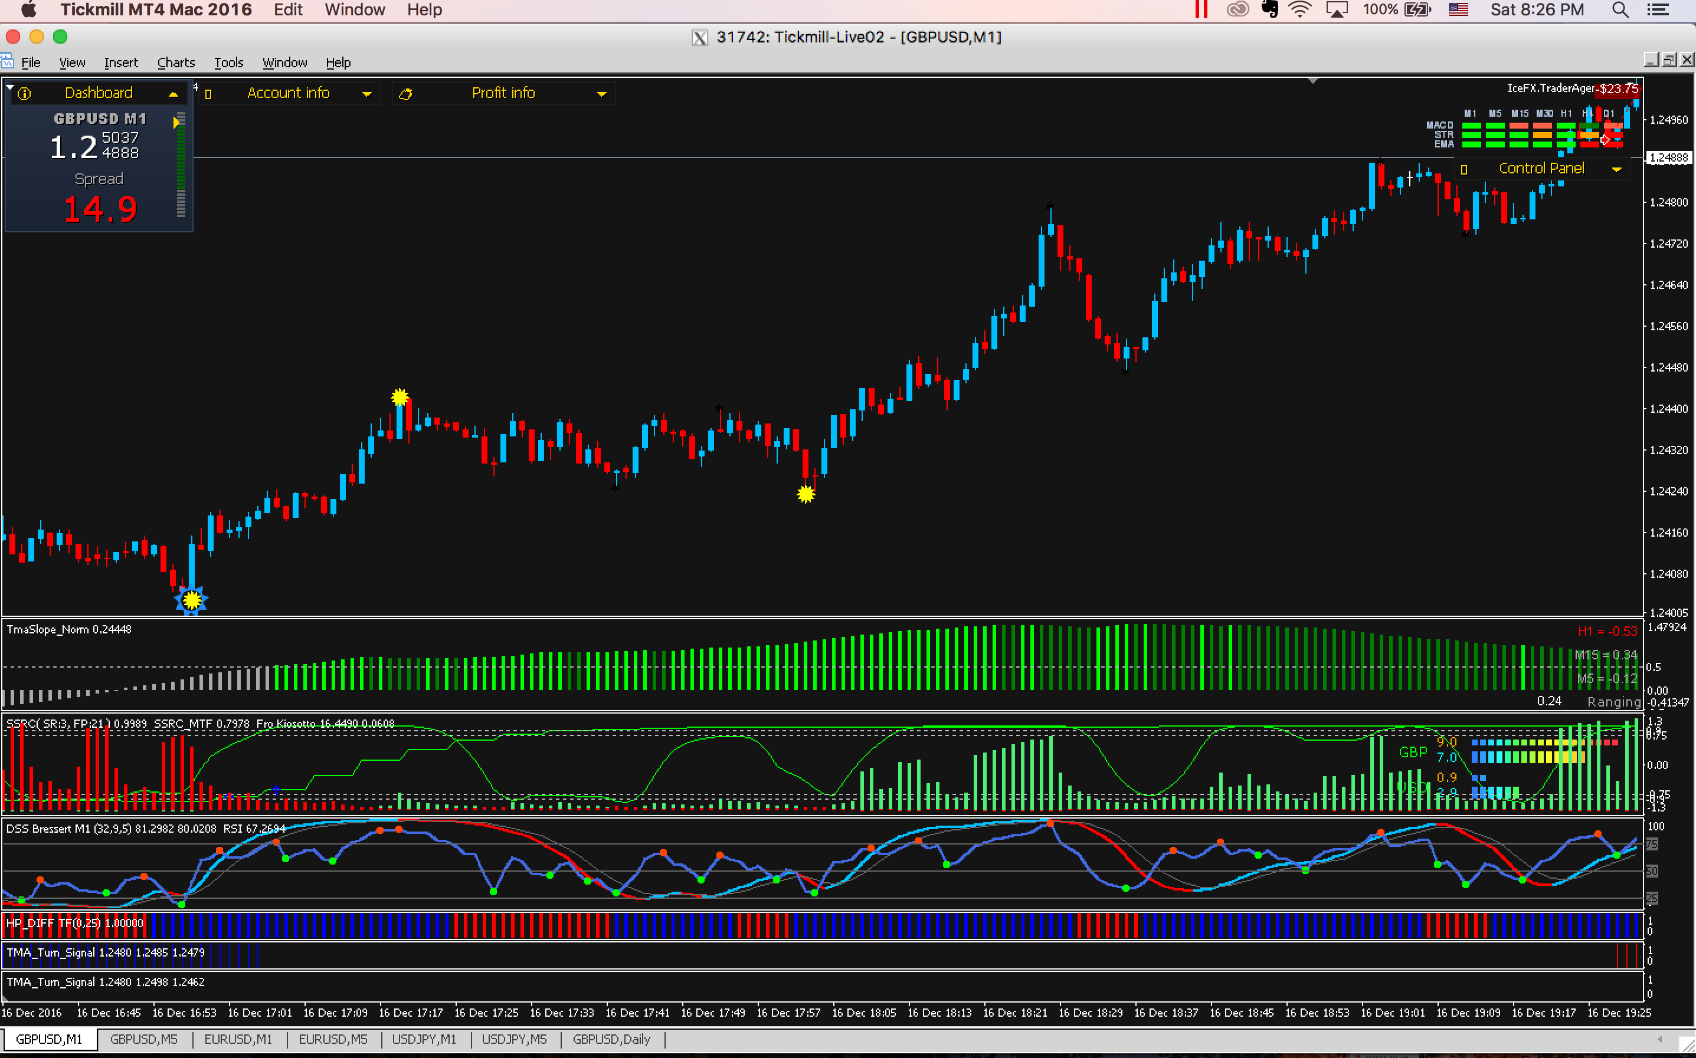Click the yellow spread level pointer arrow
The width and height of the screenshot is (1696, 1058).
pyautogui.click(x=176, y=123)
